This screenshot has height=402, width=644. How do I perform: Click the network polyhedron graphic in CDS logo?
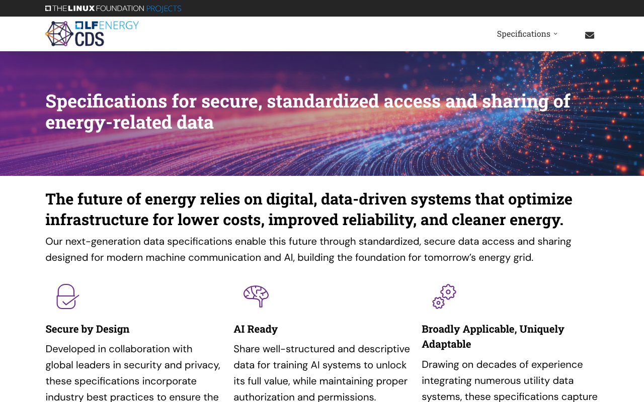(59, 34)
